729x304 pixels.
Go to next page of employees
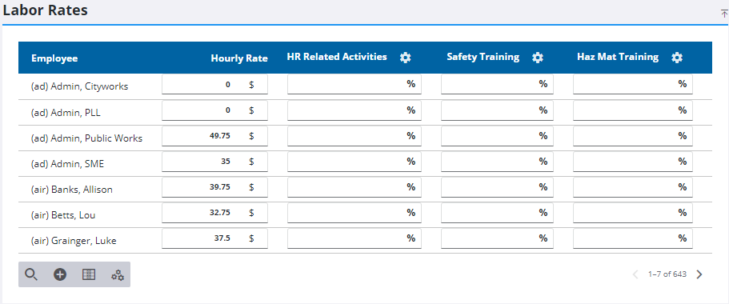pos(699,274)
